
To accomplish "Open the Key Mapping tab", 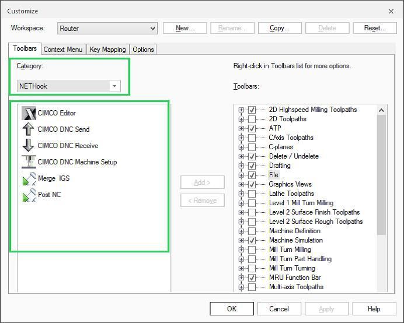I will (x=107, y=50).
